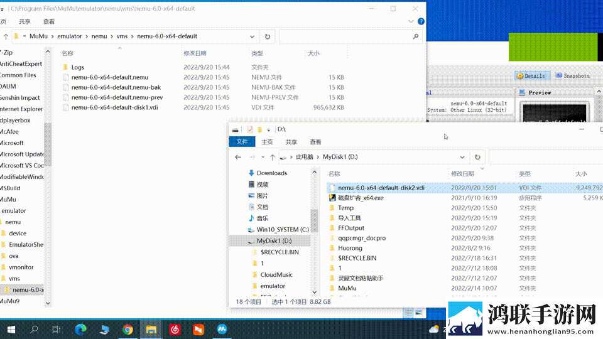
Task: Launch Microsoft Edge from taskbar
Action: pyautogui.click(x=81, y=330)
